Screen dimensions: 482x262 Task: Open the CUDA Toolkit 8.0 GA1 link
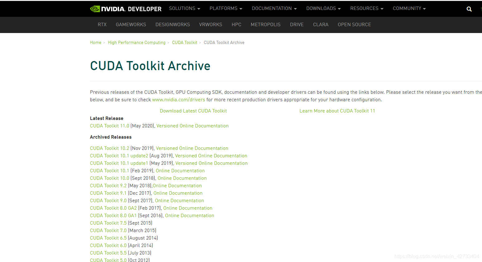pyautogui.click(x=113, y=216)
